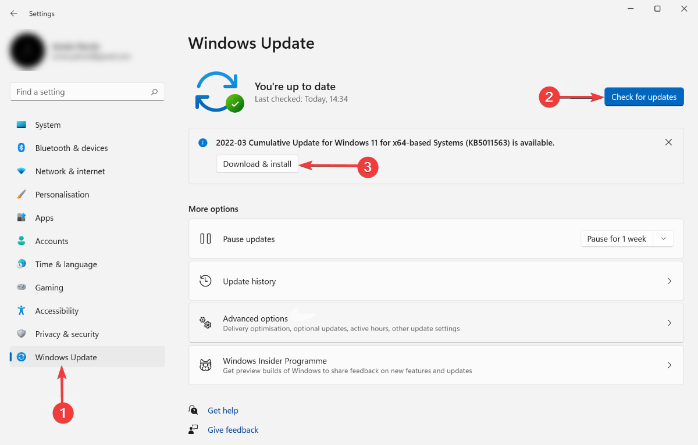Open Privacy & security settings
This screenshot has width=698, height=445.
22,333
